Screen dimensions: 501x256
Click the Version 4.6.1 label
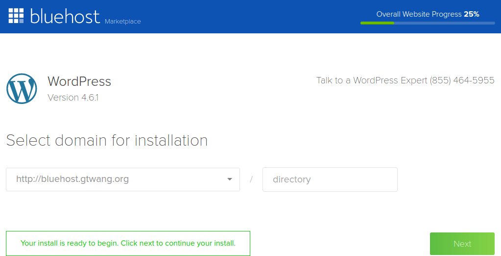[73, 98]
